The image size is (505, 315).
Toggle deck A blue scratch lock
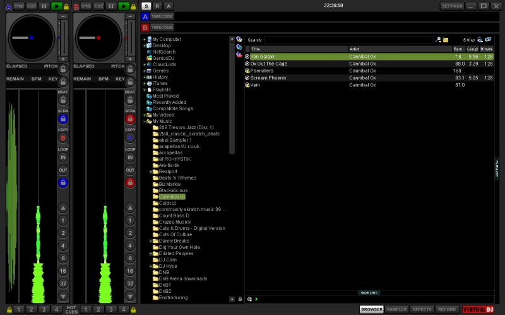(63, 118)
